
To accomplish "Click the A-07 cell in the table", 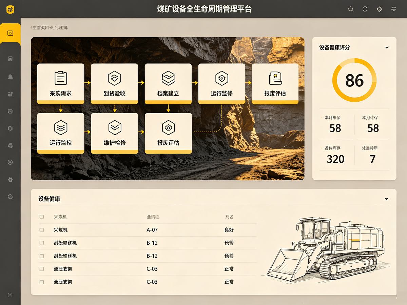I will tap(152, 230).
